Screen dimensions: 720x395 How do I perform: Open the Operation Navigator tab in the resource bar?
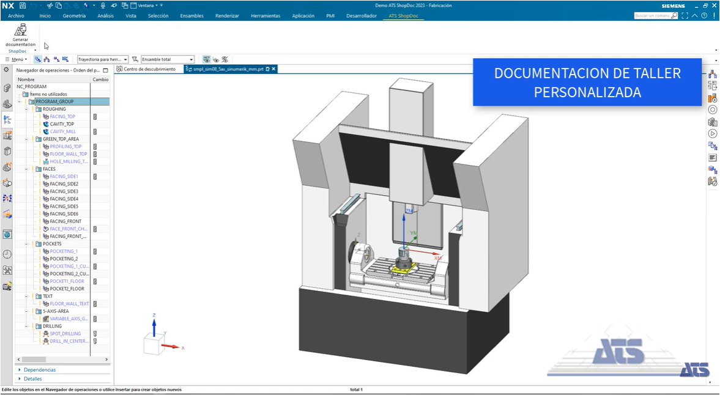(x=7, y=120)
